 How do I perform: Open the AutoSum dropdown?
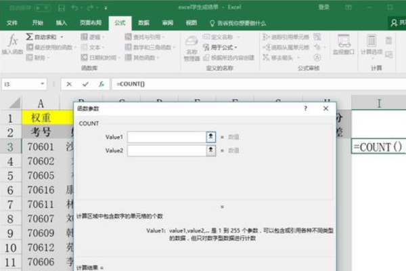[62, 37]
